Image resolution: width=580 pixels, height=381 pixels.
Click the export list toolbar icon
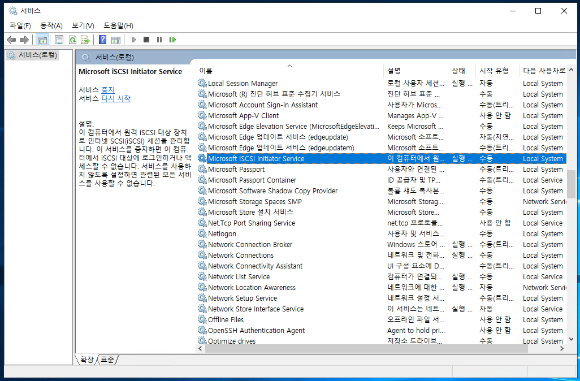tap(85, 40)
